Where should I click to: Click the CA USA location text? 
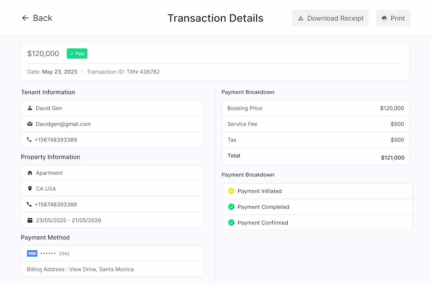click(46, 189)
